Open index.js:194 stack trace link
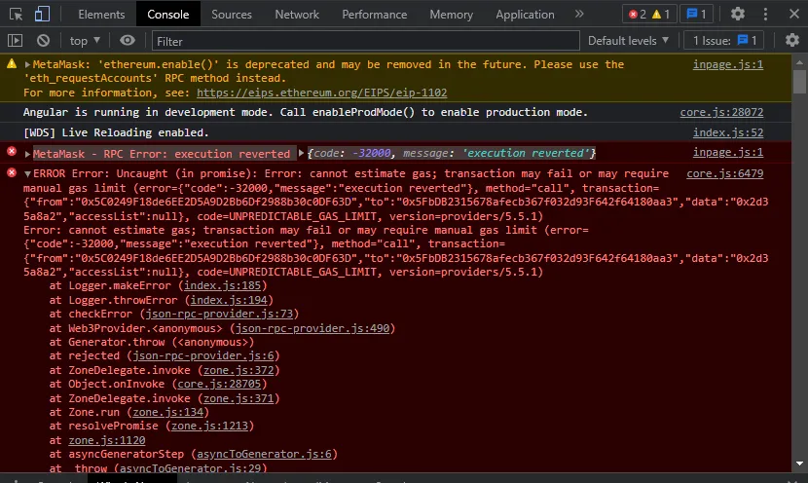This screenshot has width=808, height=483. tap(229, 300)
